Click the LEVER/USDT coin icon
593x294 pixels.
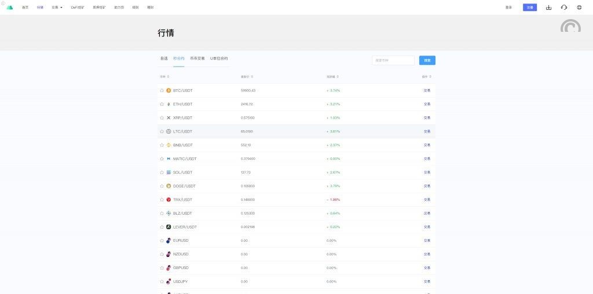(x=169, y=227)
